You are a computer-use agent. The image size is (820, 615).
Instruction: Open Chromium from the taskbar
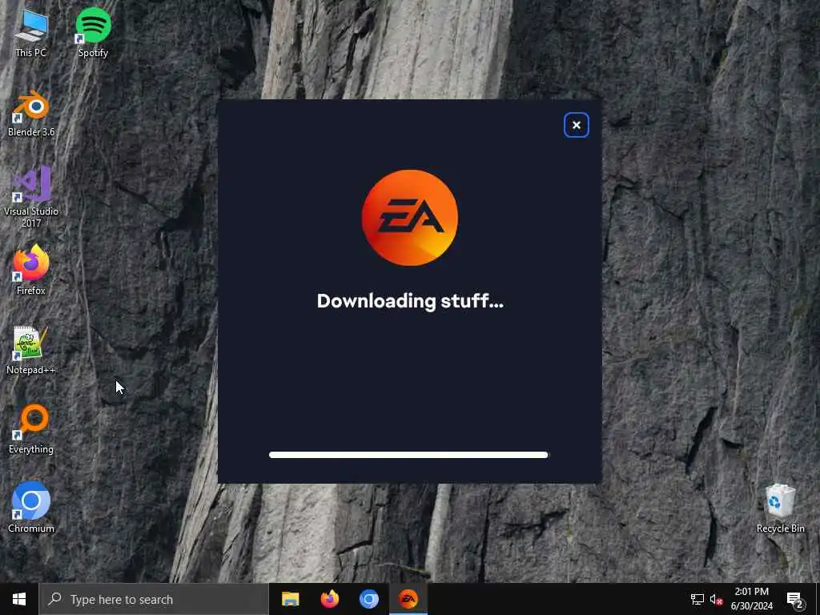pos(368,599)
